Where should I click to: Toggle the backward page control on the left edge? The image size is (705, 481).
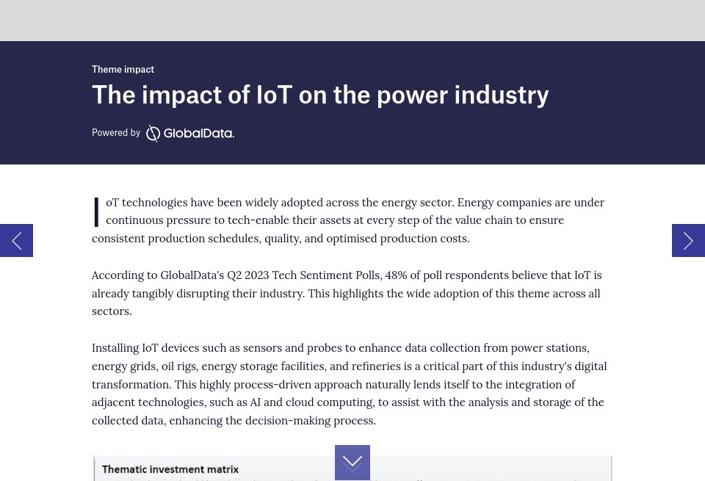[x=16, y=240]
